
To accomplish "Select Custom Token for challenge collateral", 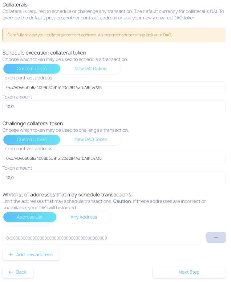I will click(x=32, y=139).
